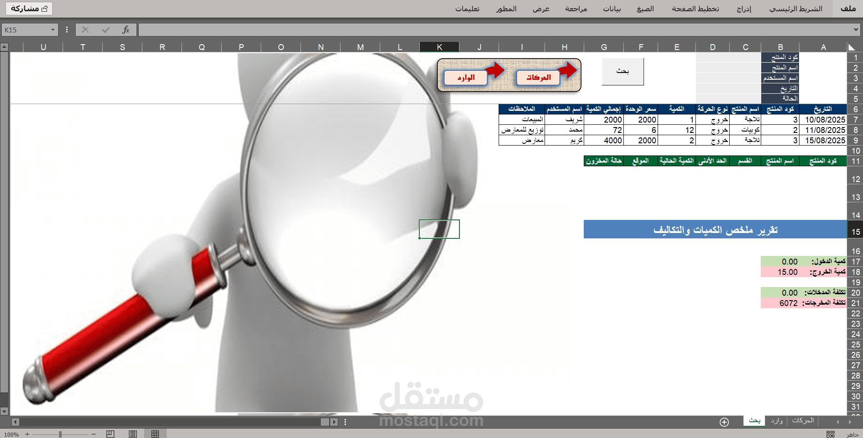Open the تعليمات ribbon tab

point(468,9)
